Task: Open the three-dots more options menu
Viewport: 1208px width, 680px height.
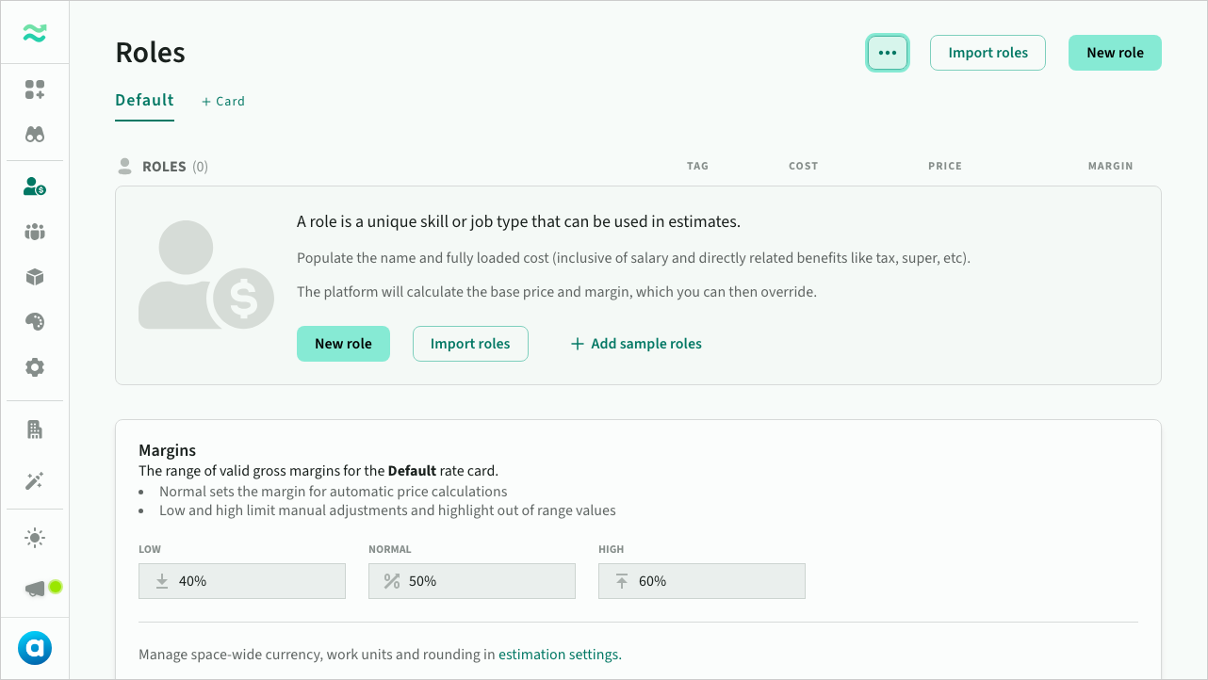Action: [887, 53]
